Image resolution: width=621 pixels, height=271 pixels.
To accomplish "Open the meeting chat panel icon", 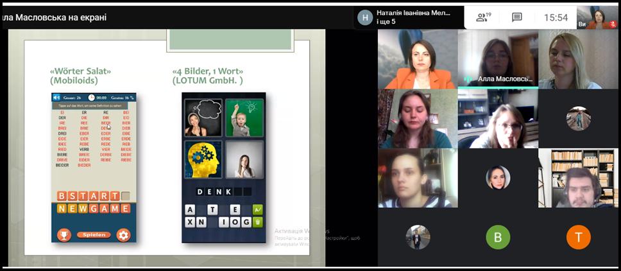I will (517, 17).
